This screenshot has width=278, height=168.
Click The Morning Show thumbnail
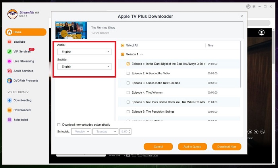(x=71, y=30)
